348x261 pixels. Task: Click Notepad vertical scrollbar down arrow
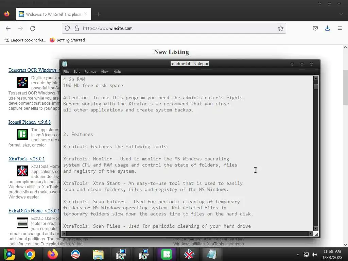[316, 228]
